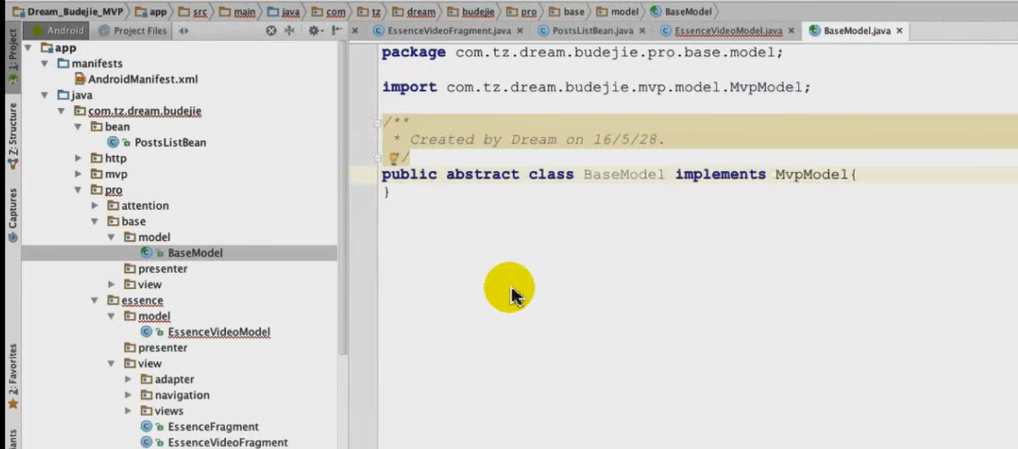Screen dimensions: 1018x449
Task: Click the intention light bulb in the editor
Action: click(393, 158)
